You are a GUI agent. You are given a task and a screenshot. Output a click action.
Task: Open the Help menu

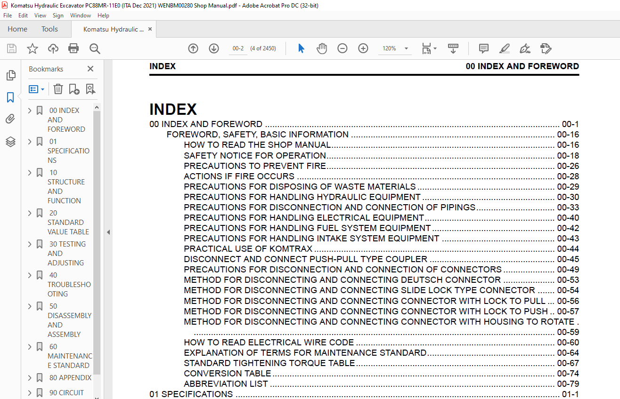point(103,16)
